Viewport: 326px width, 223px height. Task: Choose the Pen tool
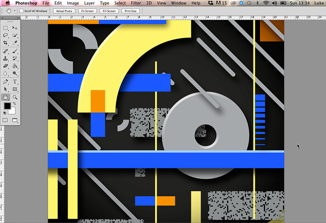[x=6, y=82]
